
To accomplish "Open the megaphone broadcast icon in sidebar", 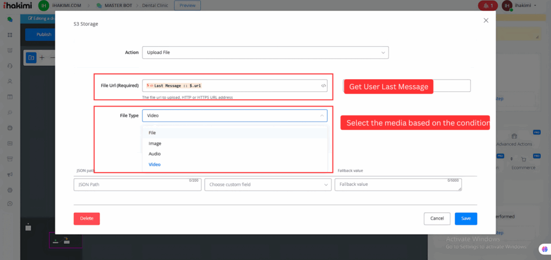I will coord(10,174).
